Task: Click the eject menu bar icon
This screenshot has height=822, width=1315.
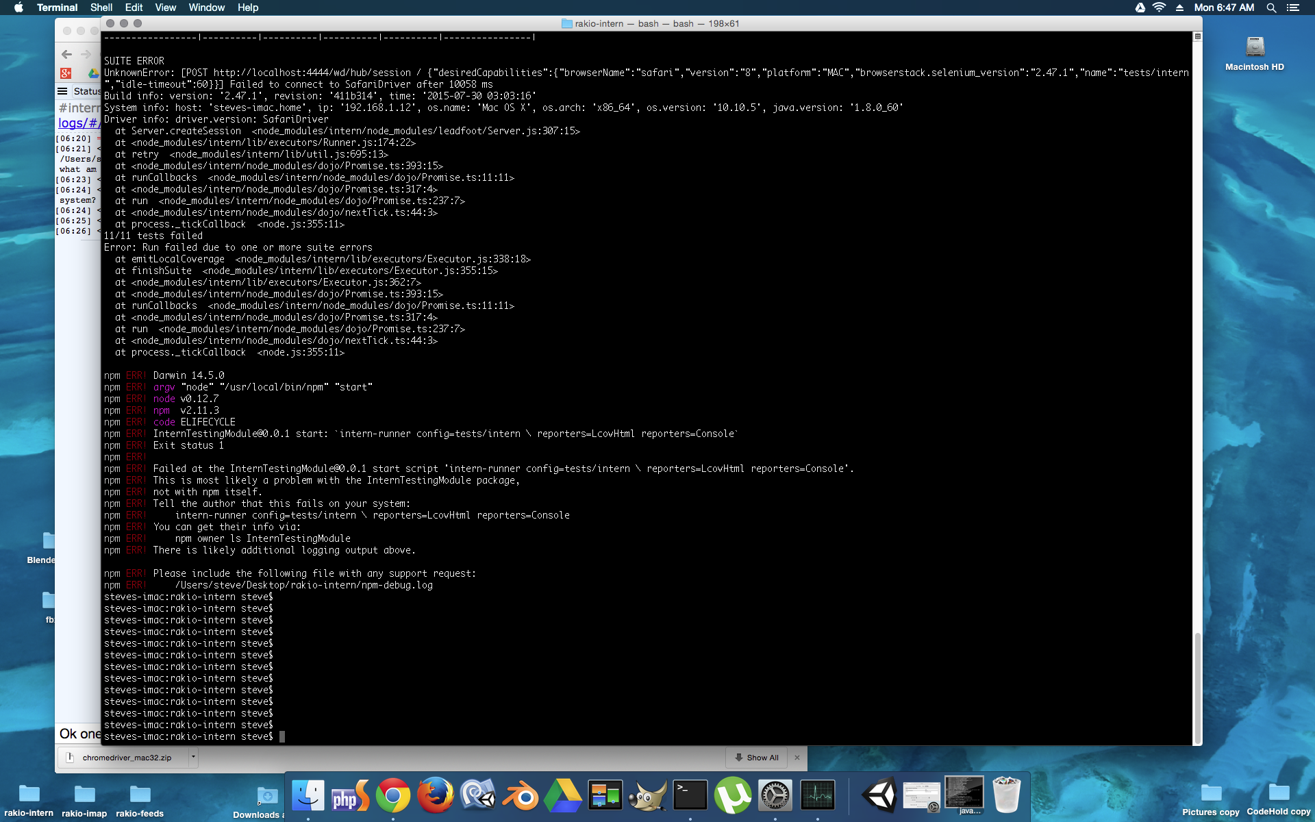Action: tap(1179, 8)
